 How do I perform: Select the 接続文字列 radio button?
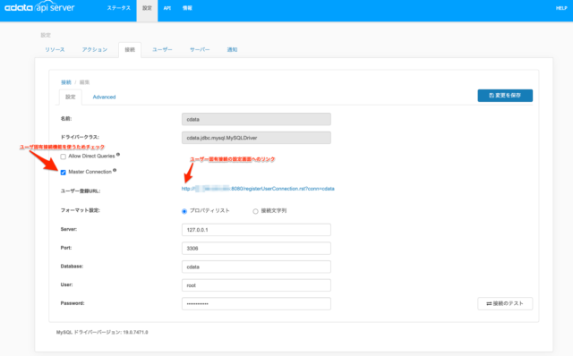pyautogui.click(x=255, y=211)
